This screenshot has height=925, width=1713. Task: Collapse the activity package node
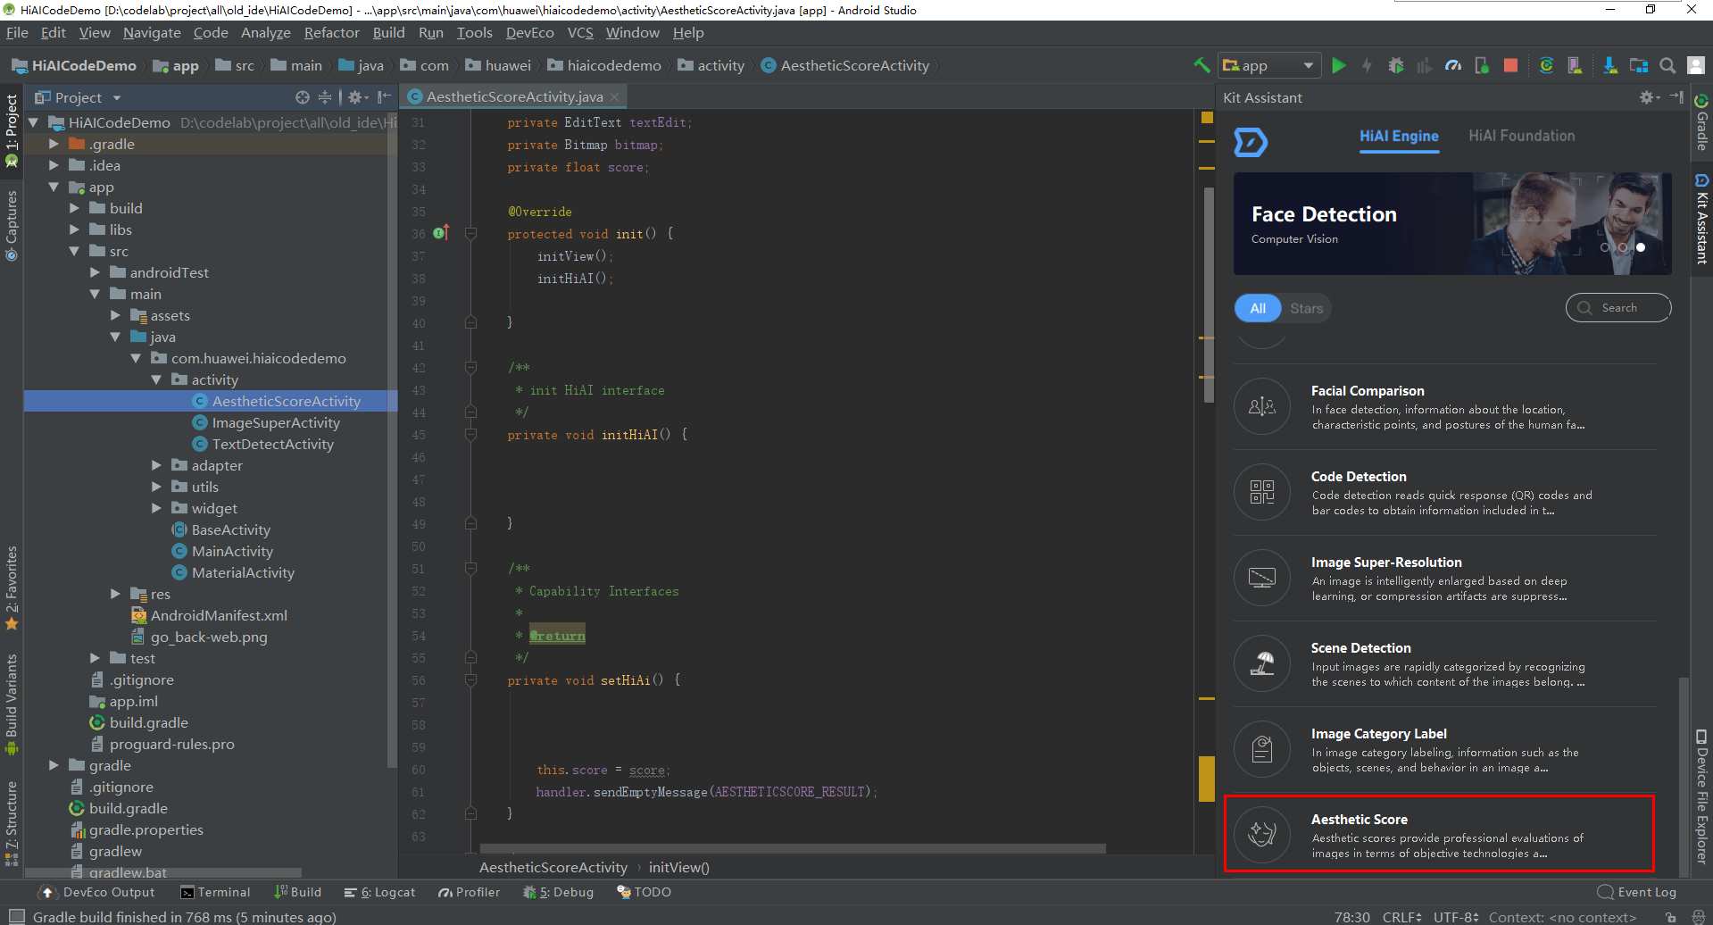click(156, 379)
